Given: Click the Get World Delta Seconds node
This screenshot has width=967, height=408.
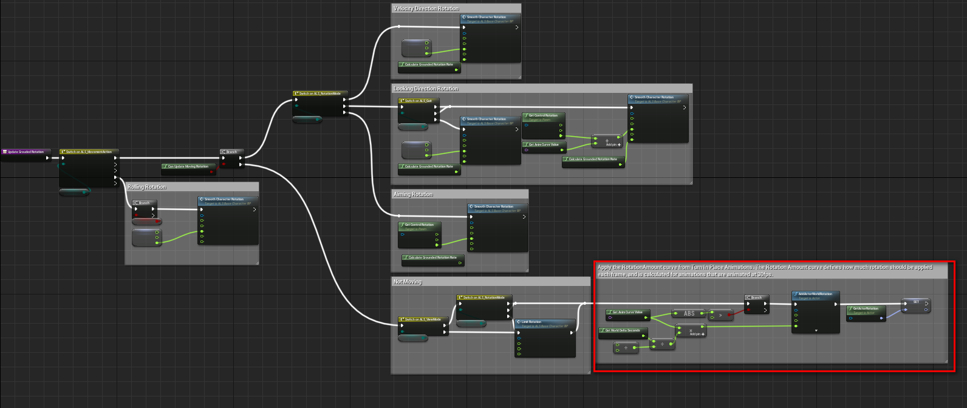Looking at the screenshot, I should click(623, 330).
